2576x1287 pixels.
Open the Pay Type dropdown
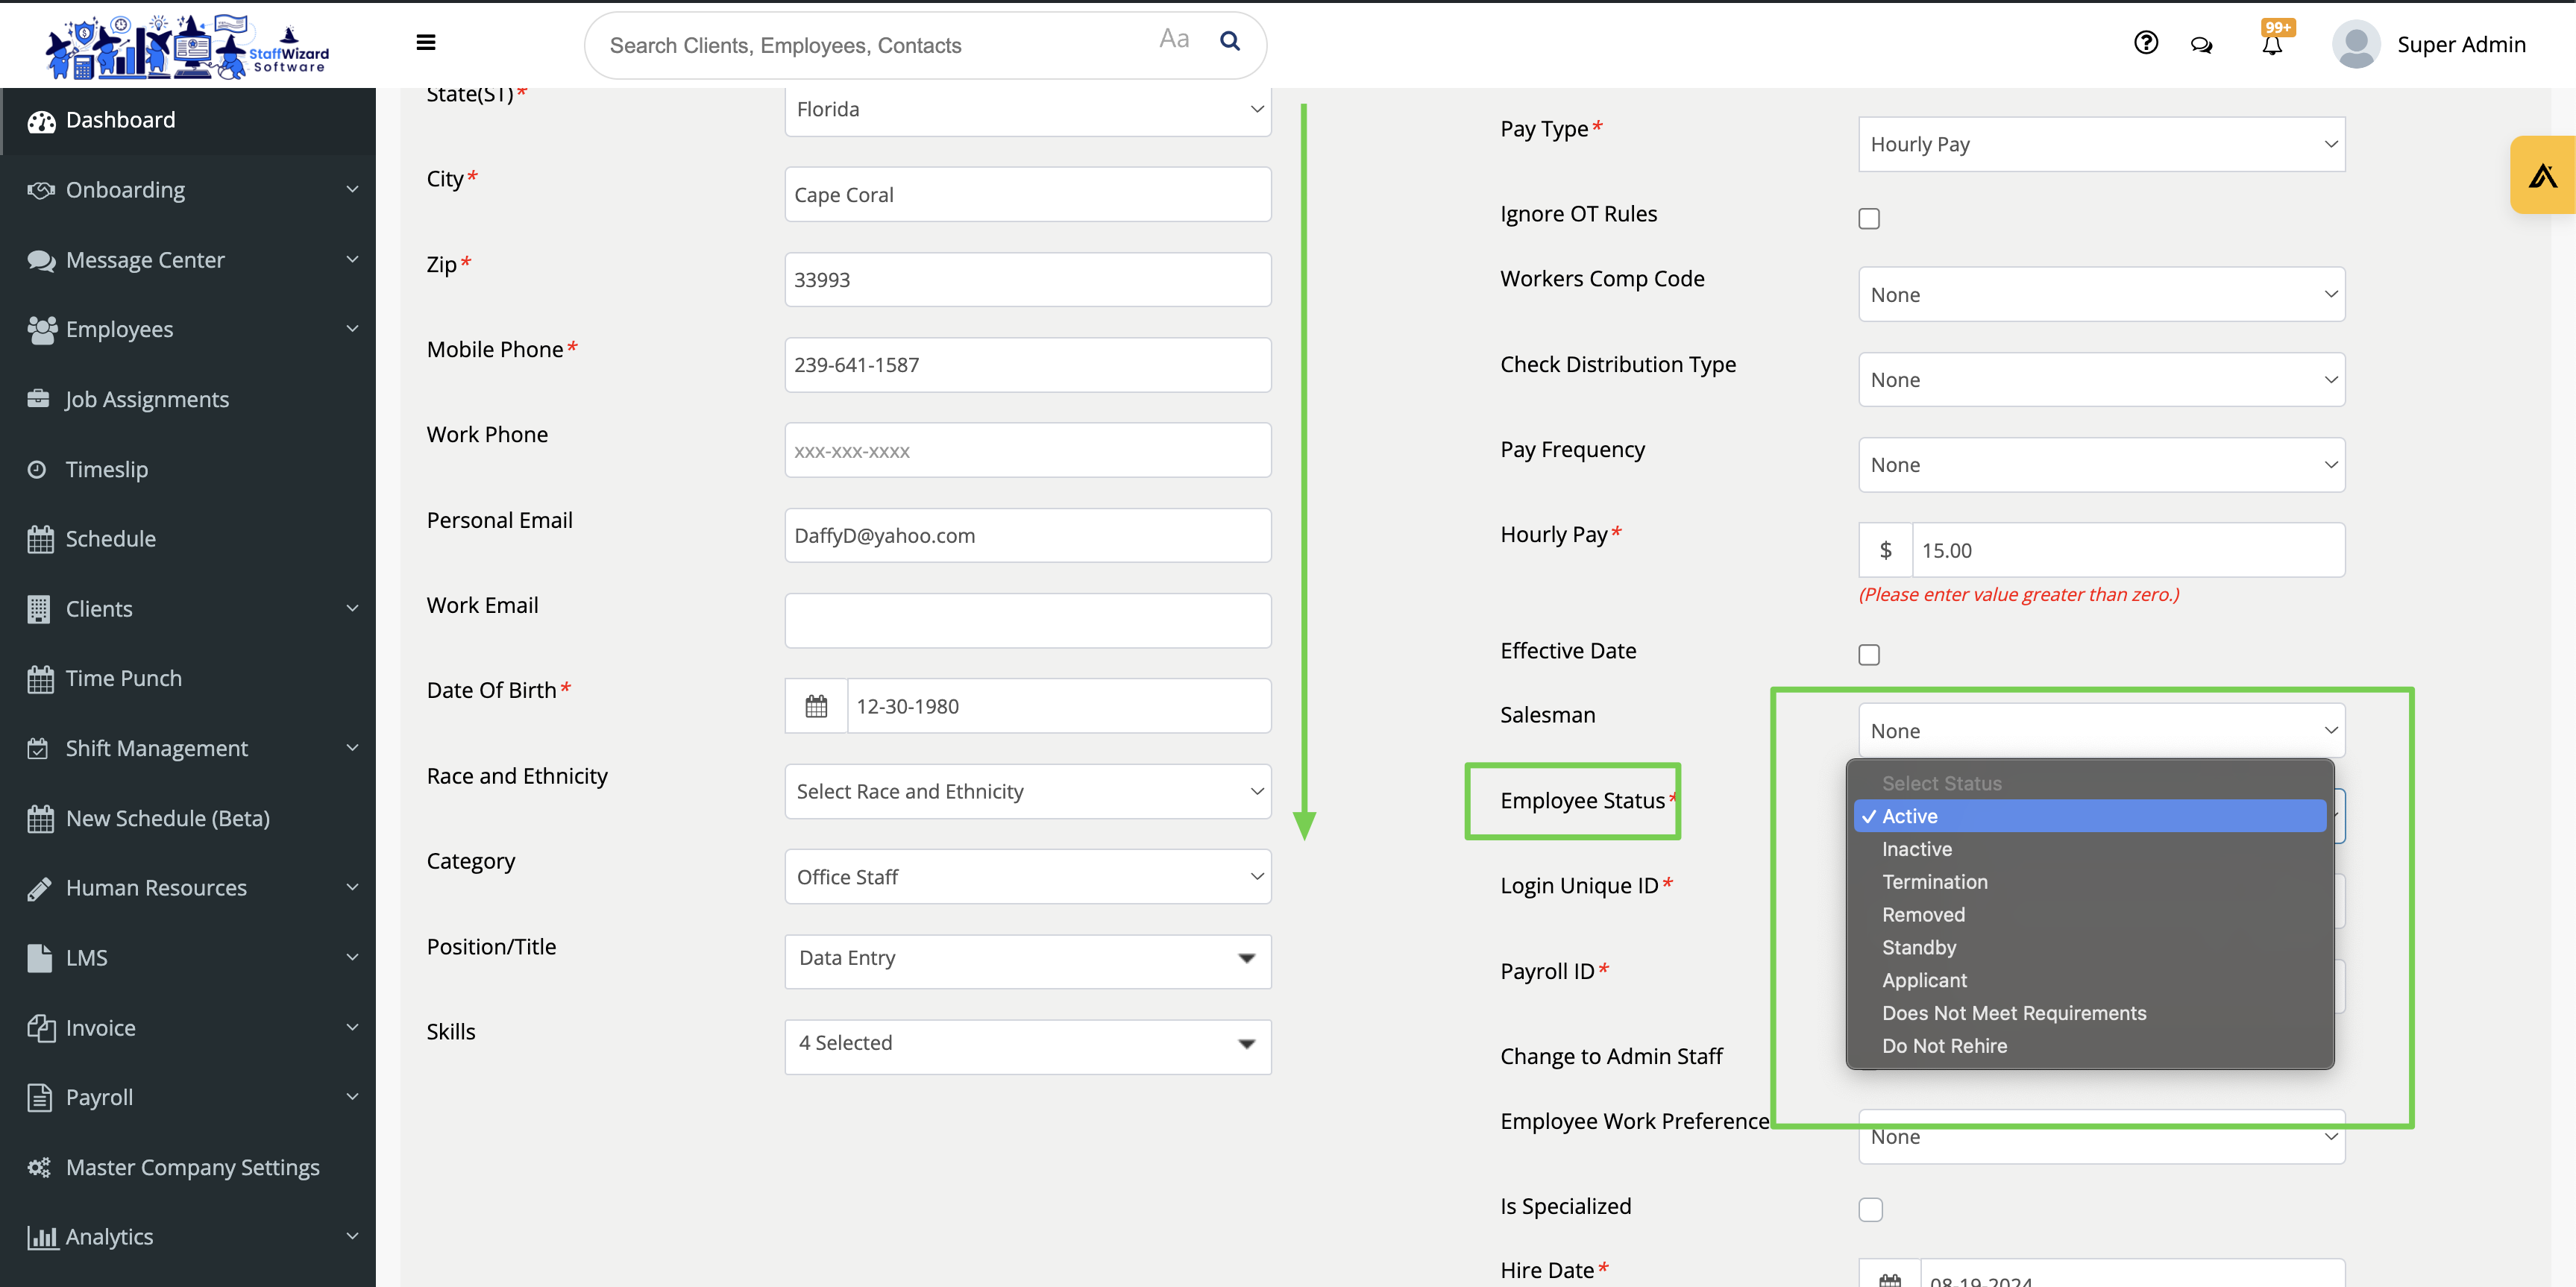point(2101,144)
